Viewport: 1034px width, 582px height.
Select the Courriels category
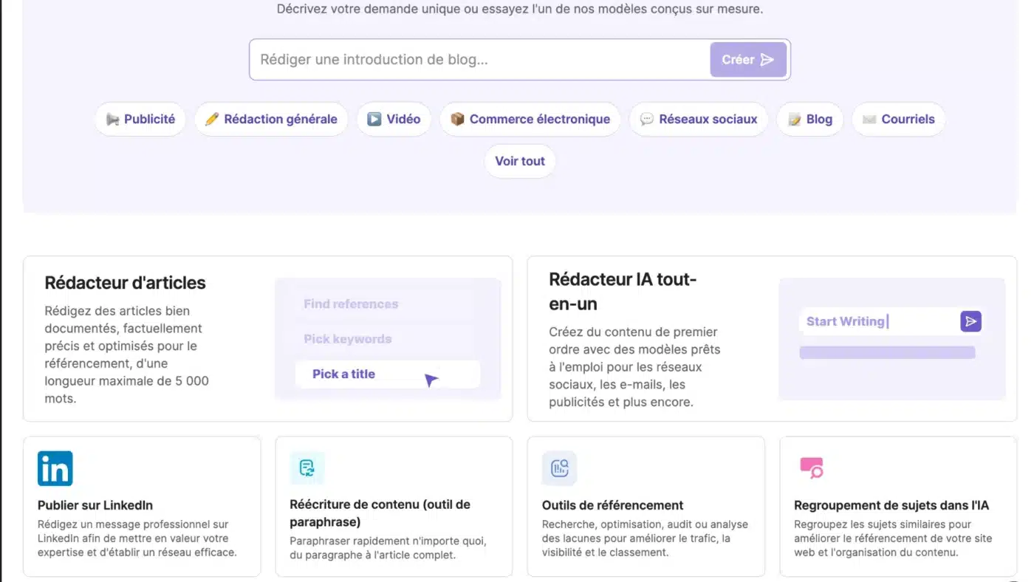coord(899,119)
